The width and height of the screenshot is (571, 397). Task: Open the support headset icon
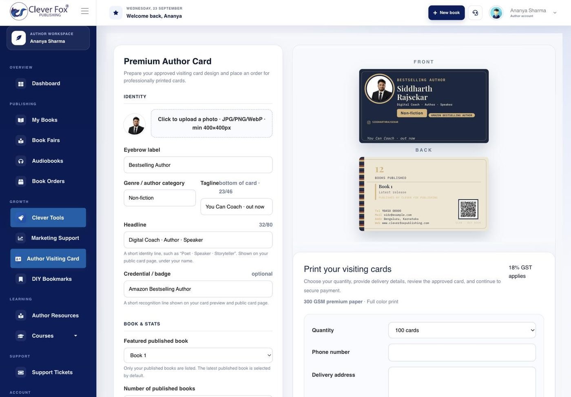point(475,13)
